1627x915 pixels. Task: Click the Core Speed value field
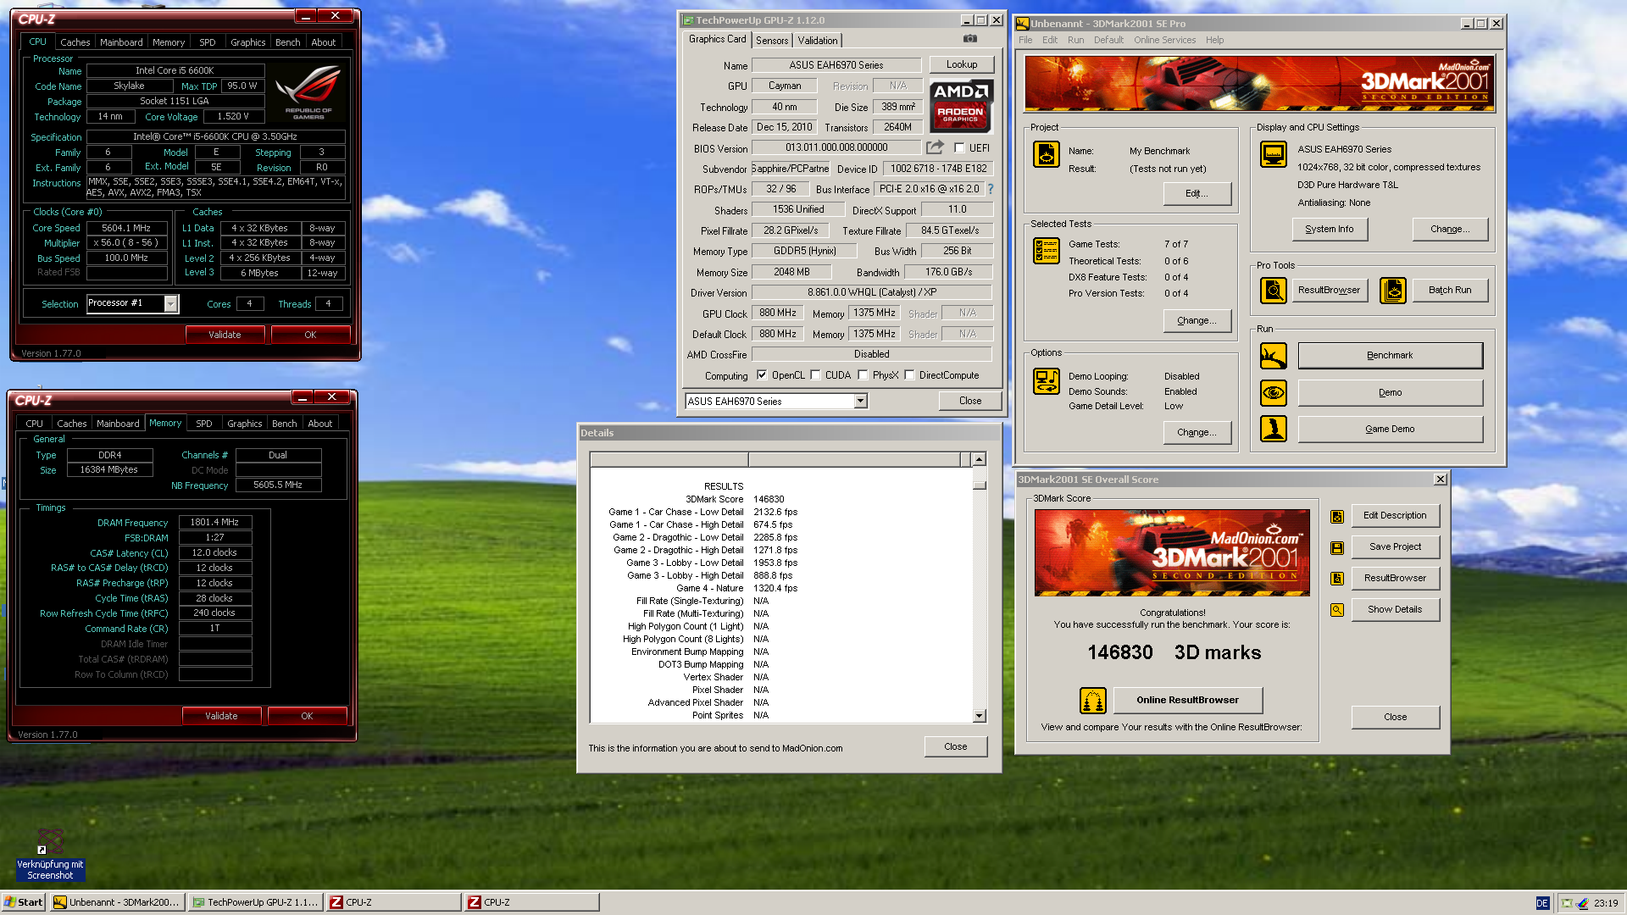pyautogui.click(x=126, y=228)
